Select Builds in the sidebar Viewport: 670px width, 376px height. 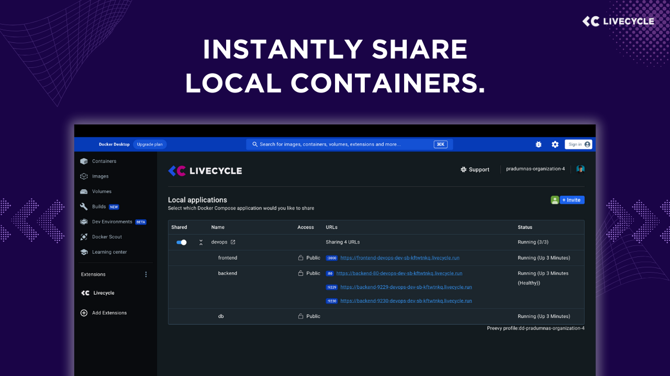[x=99, y=207]
